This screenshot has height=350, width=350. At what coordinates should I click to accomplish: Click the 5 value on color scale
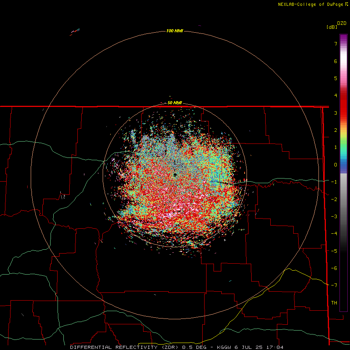(336, 78)
